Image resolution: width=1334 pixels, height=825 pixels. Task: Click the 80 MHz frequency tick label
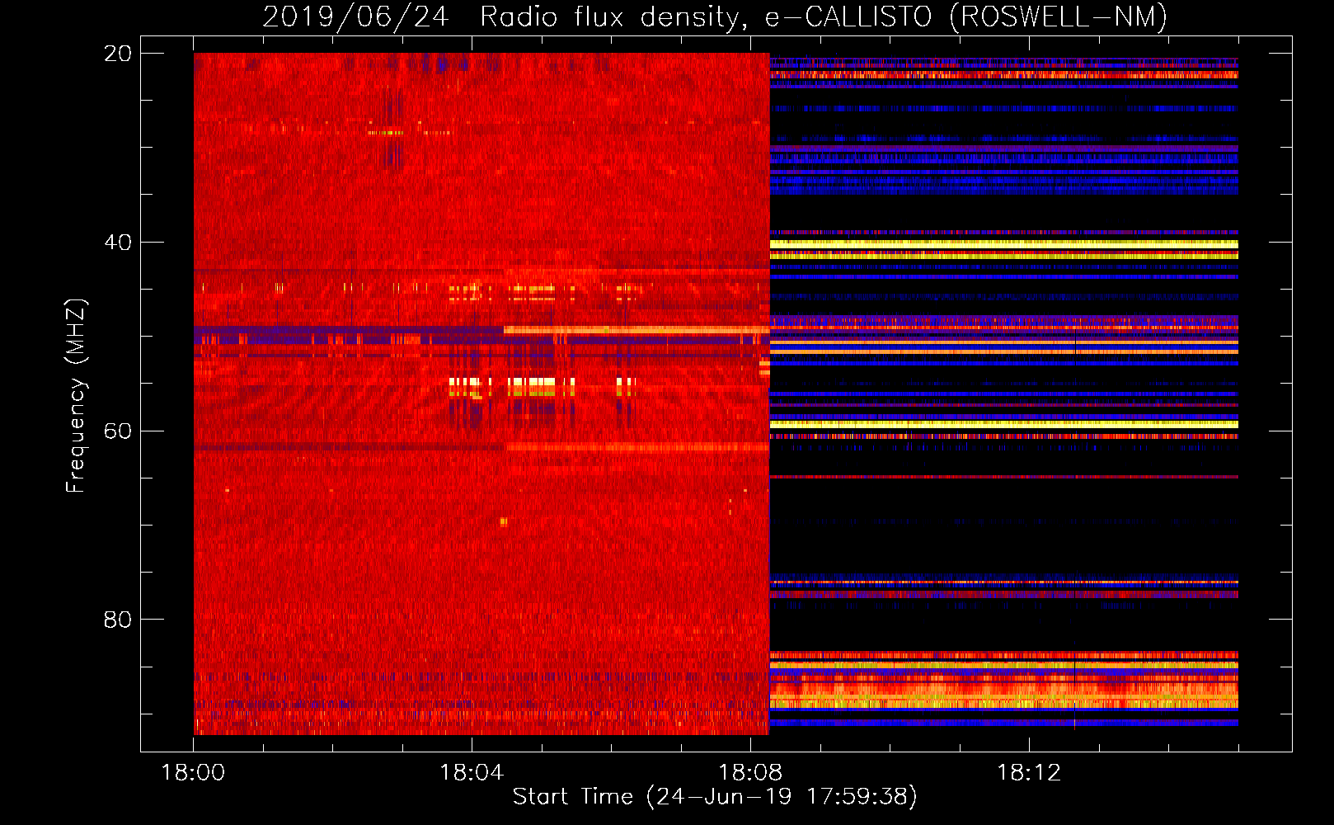[118, 620]
